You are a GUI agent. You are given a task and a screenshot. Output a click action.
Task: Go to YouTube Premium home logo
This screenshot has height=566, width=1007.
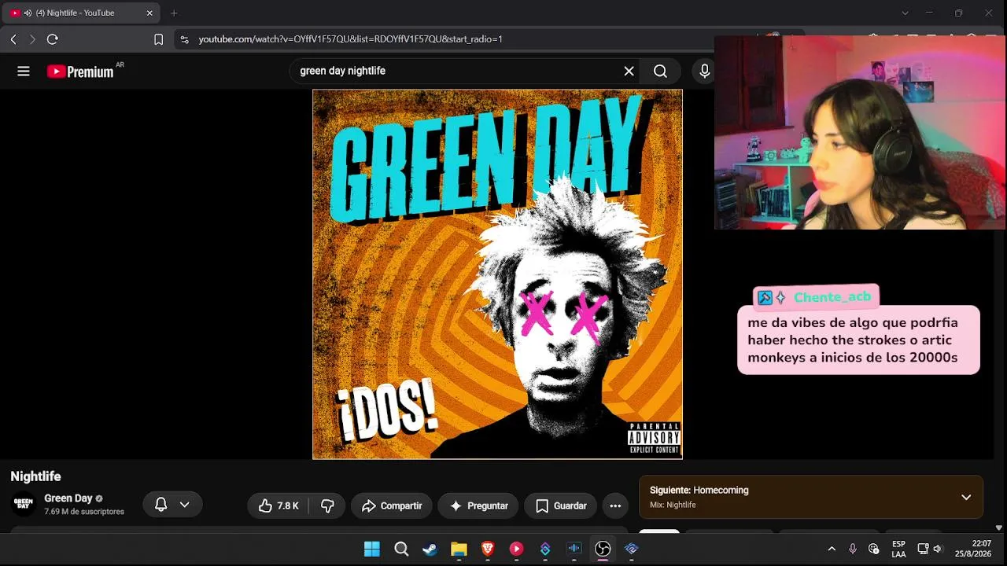click(80, 72)
